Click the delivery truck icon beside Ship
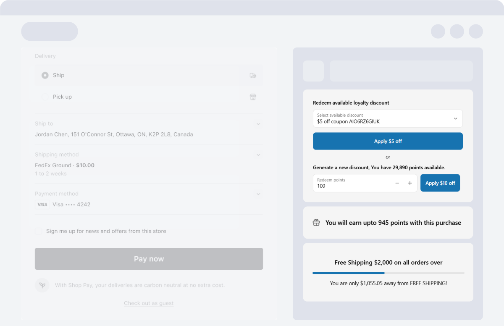The image size is (504, 326). (x=253, y=76)
